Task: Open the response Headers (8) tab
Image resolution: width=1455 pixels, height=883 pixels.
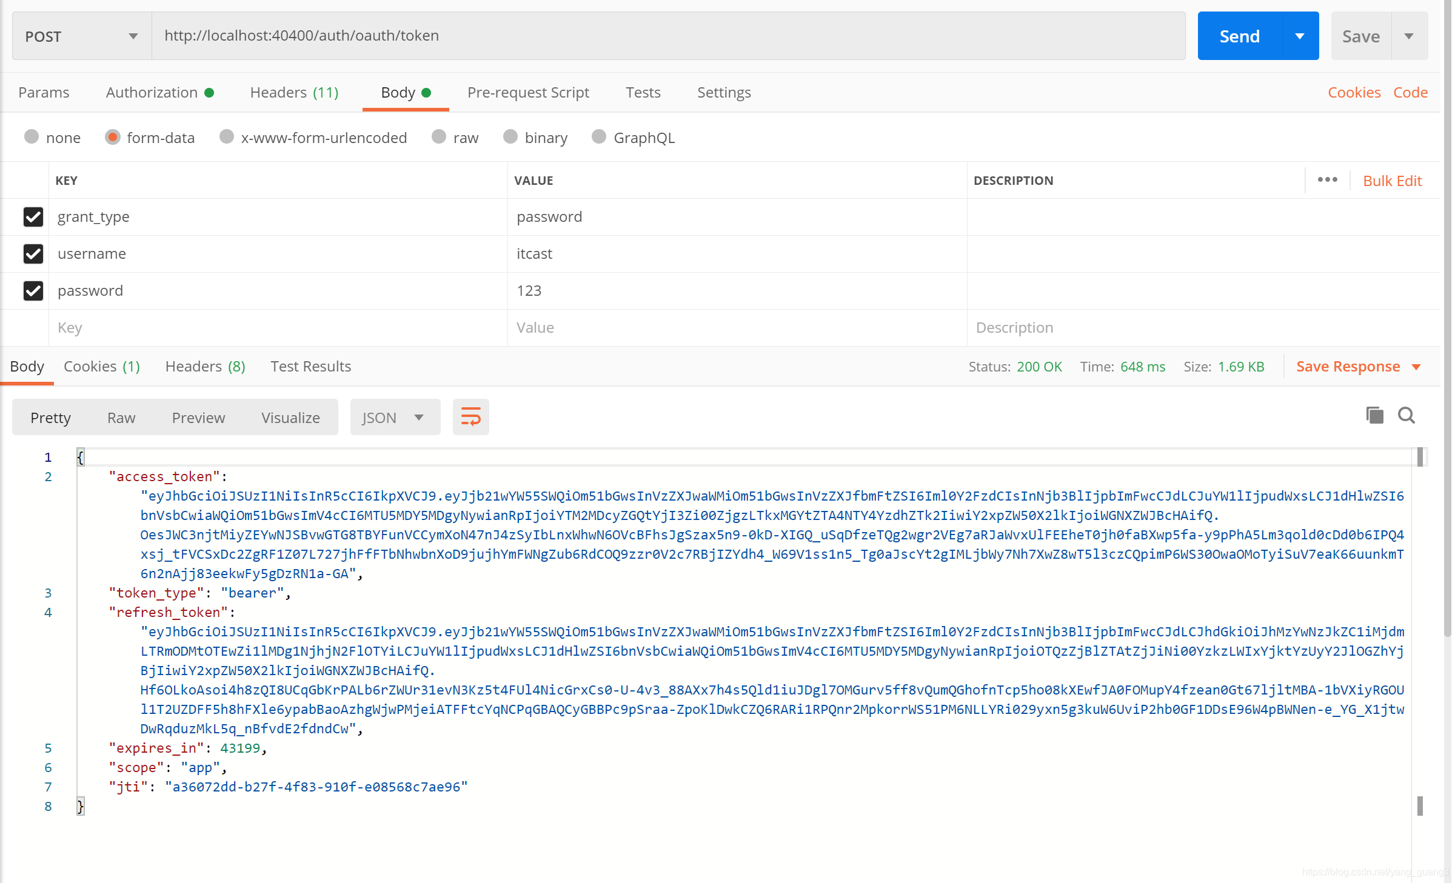Action: (x=205, y=367)
